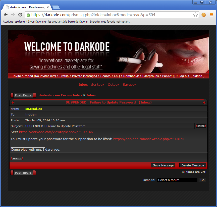Click the cookie extension icon
This screenshot has height=207, width=217.
click(x=204, y=15)
